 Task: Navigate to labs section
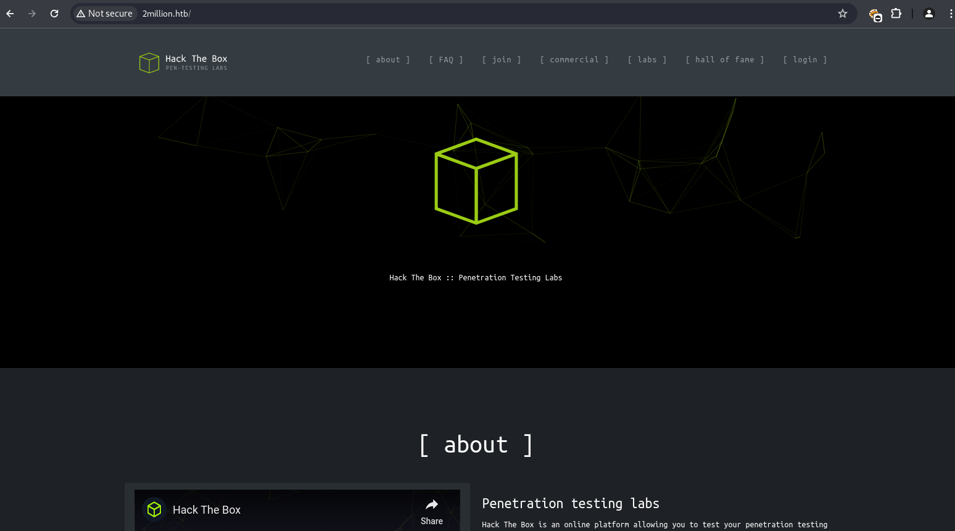[x=647, y=60]
